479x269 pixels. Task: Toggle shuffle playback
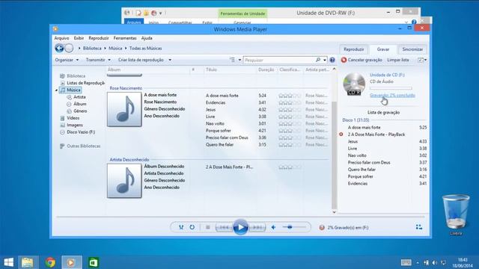coord(181,227)
